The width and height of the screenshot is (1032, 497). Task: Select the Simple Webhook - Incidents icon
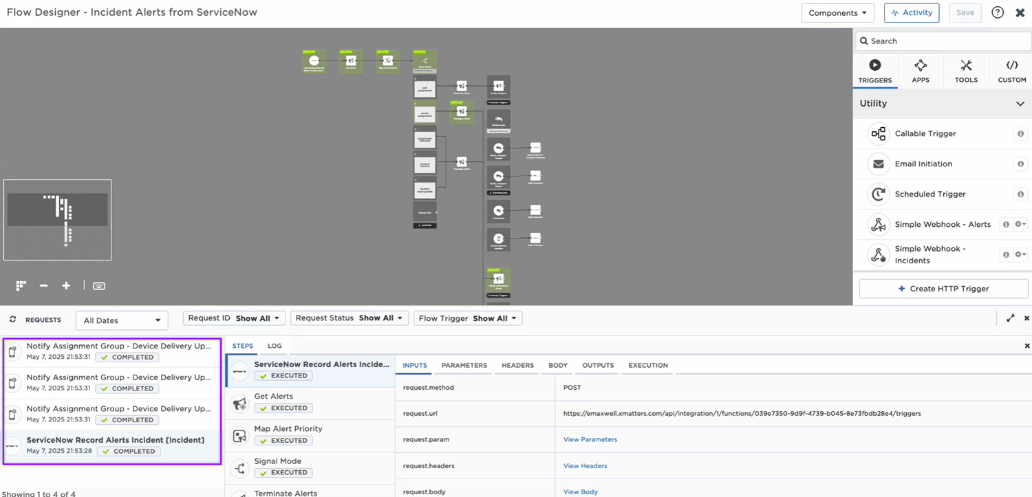879,254
